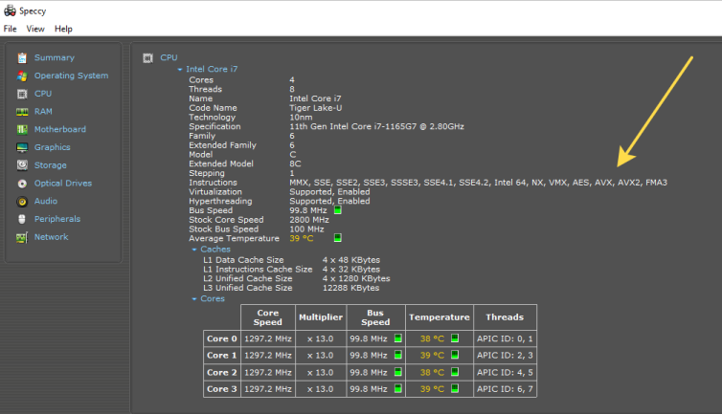
Task: Click the RAM module icon in sidebar
Action: click(x=22, y=112)
